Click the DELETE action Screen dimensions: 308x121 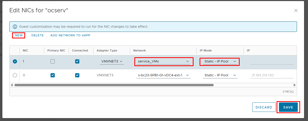(37, 35)
